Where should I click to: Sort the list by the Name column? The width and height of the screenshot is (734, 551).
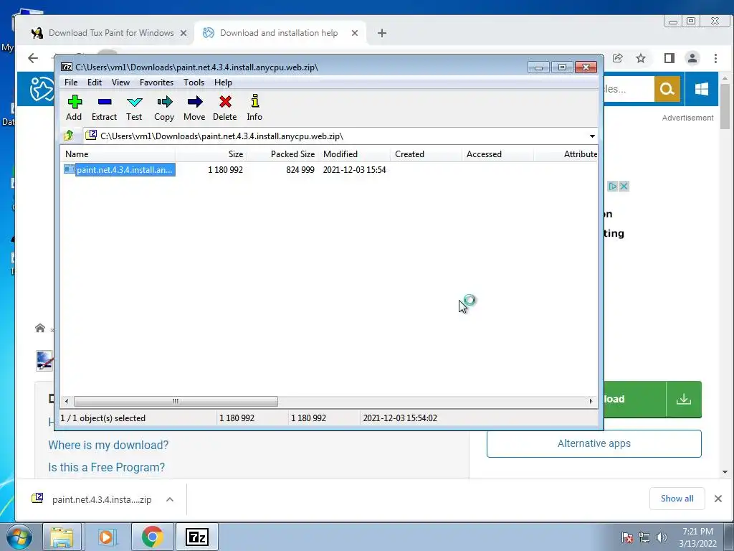(x=118, y=154)
